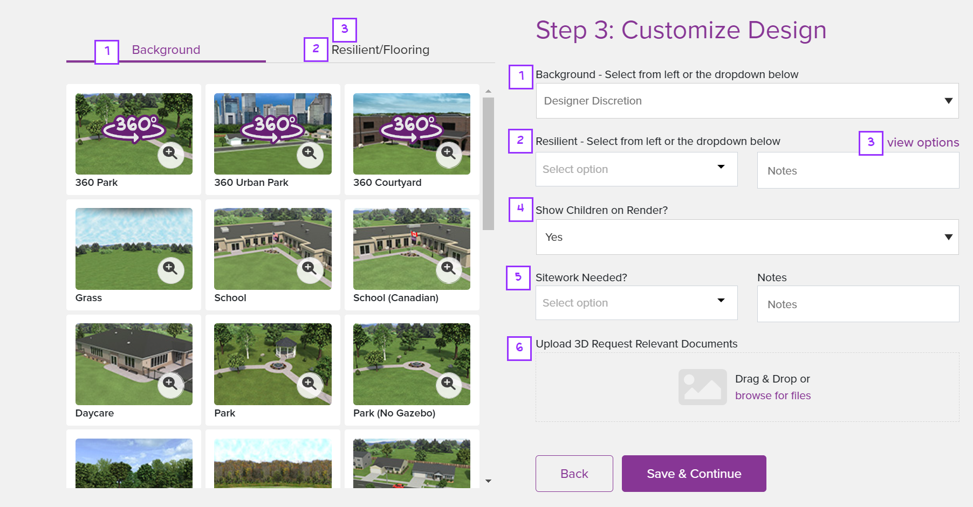The height and width of the screenshot is (507, 973).
Task: Go to previous step with Back button
Action: (x=574, y=474)
